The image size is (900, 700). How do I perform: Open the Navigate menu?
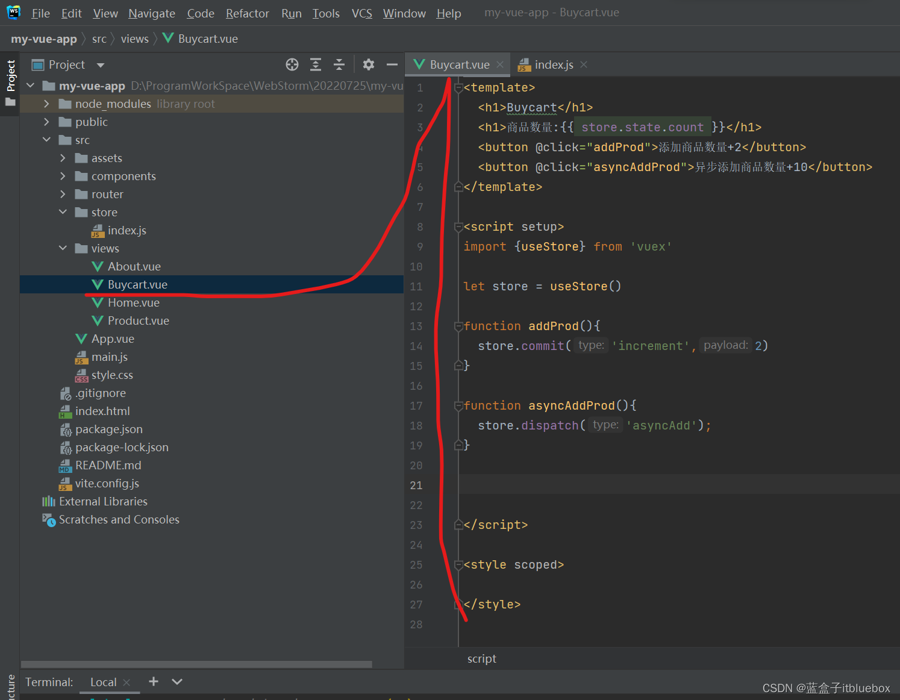[x=152, y=13]
